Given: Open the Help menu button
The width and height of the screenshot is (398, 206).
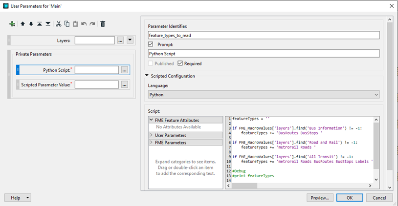Looking at the screenshot, I should [18, 198].
